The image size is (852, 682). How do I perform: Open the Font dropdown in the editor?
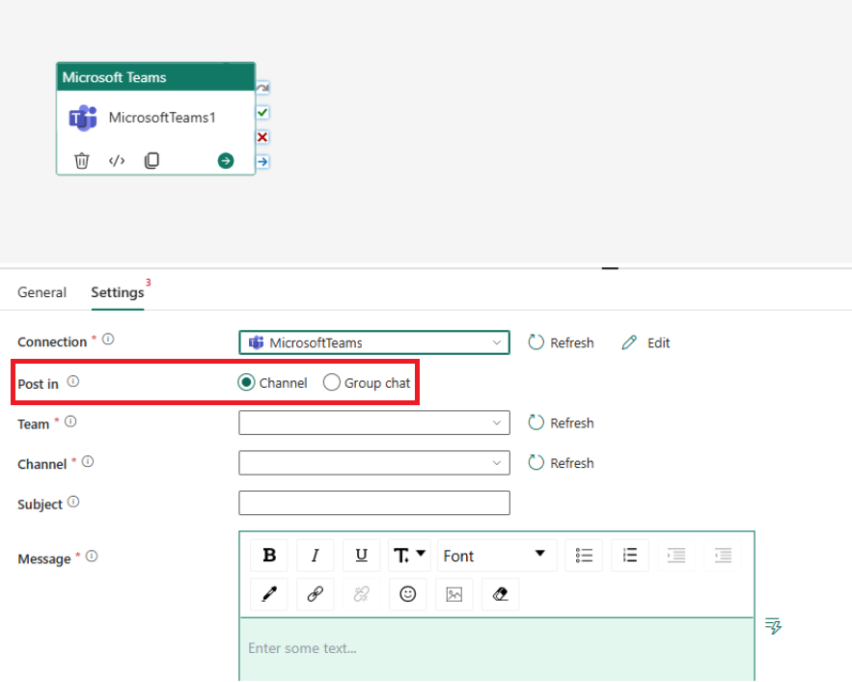(x=496, y=555)
